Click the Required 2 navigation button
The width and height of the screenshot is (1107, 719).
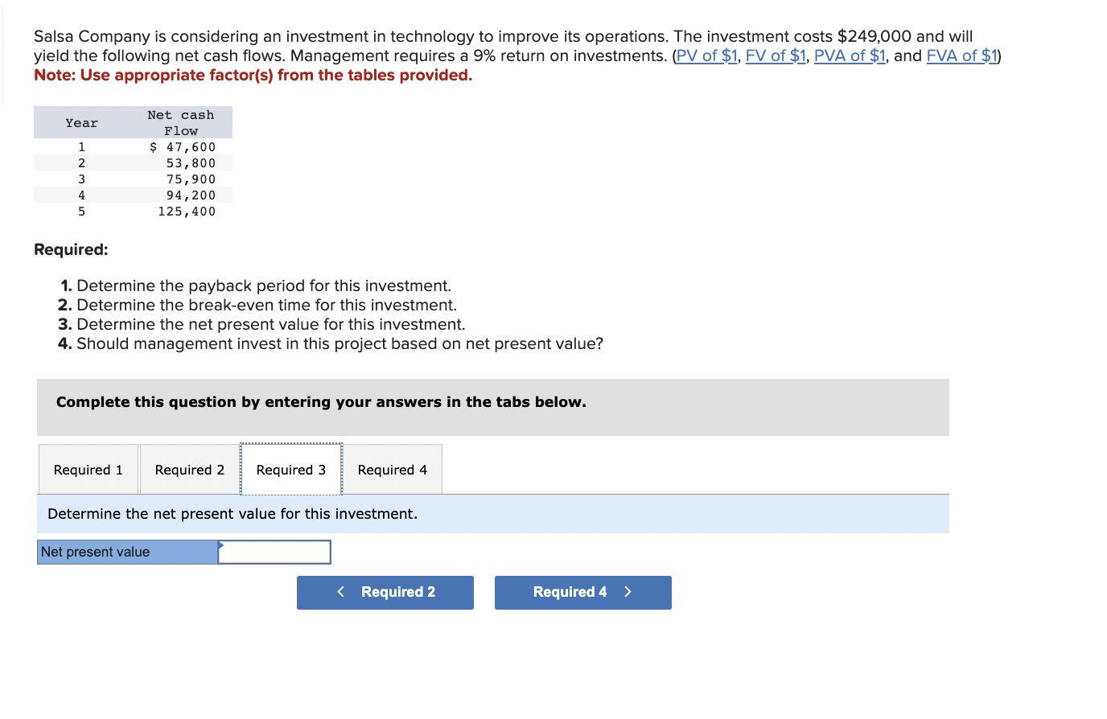pos(385,592)
